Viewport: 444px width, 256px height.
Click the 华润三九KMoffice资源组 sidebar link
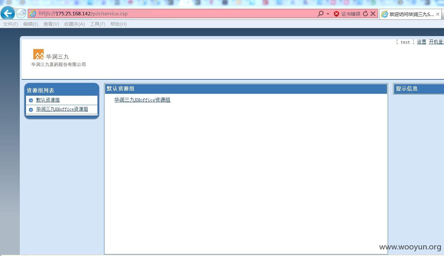[x=62, y=109]
